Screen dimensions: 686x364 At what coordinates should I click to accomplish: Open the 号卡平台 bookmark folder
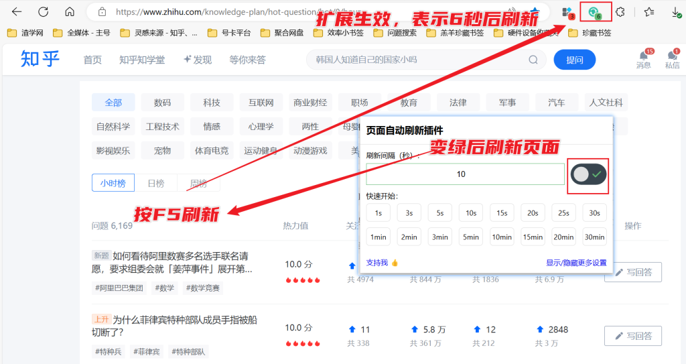click(x=229, y=33)
